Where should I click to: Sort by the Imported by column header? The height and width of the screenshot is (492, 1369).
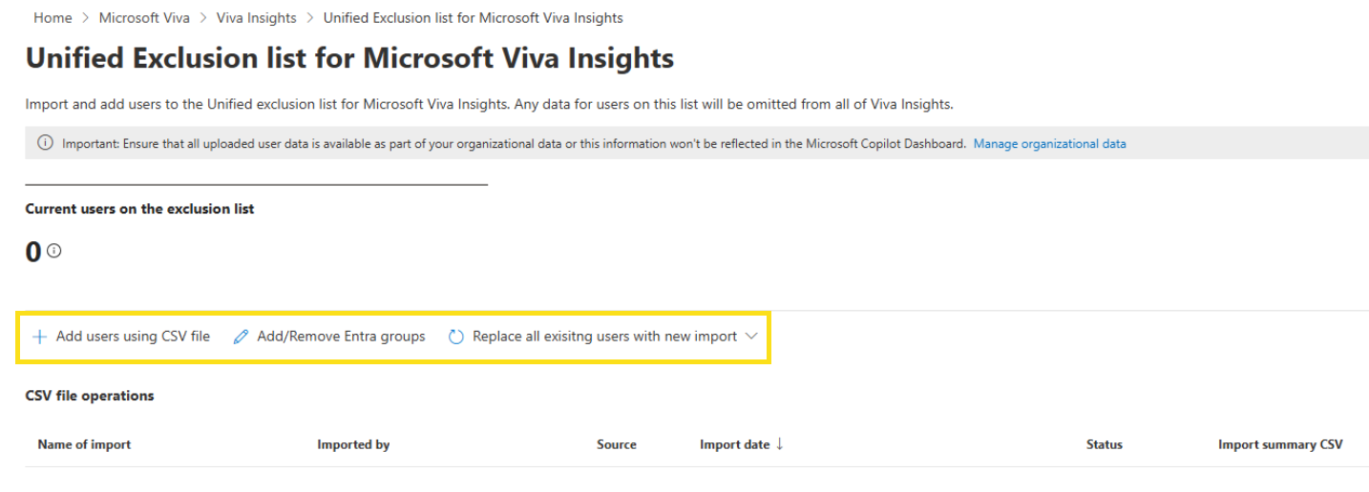353,444
